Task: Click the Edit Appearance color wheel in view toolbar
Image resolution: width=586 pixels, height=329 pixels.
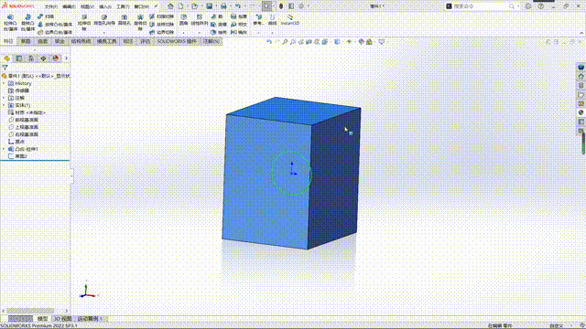Action: click(362, 42)
